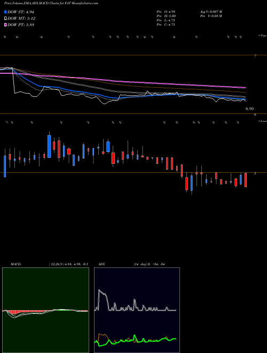267x353 pixels.
Task: Click the '<Tops' label at right edge
Action: point(262,36)
